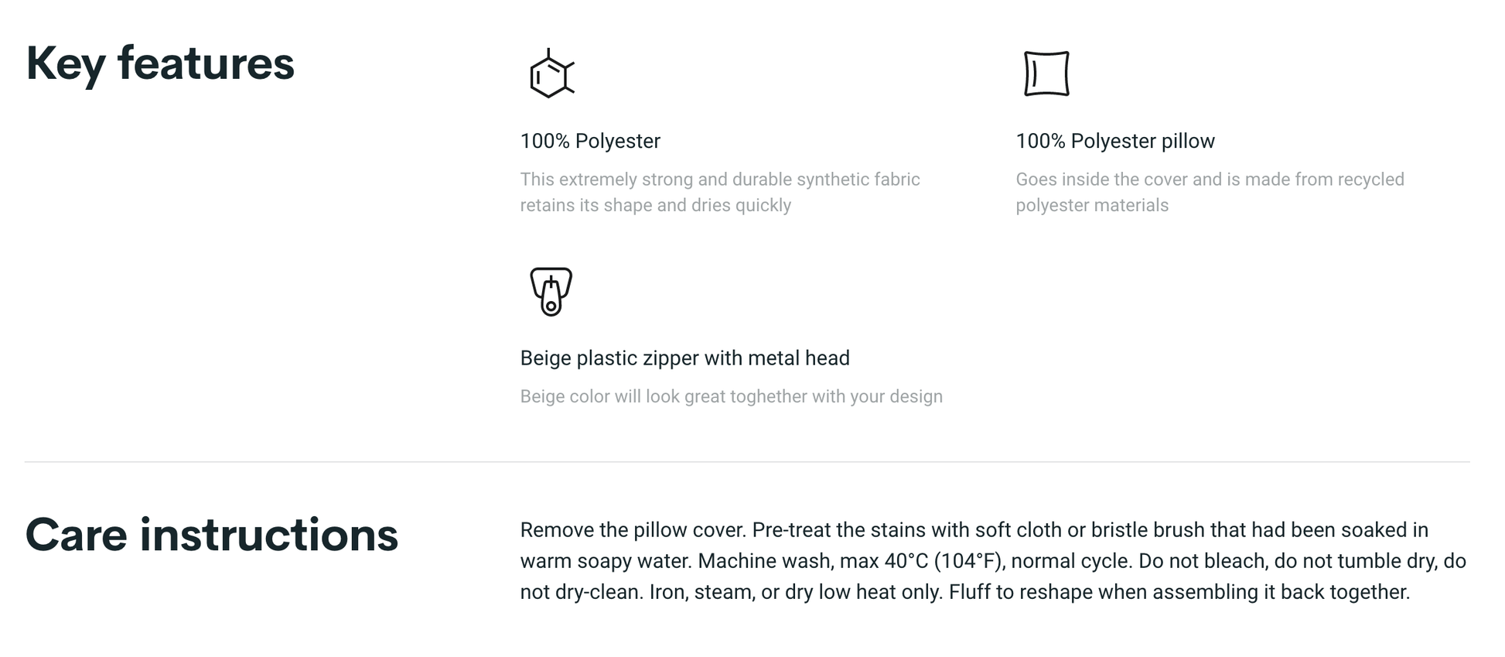
Task: Click 'Remove the pillow cover' sentence
Action: point(633,530)
